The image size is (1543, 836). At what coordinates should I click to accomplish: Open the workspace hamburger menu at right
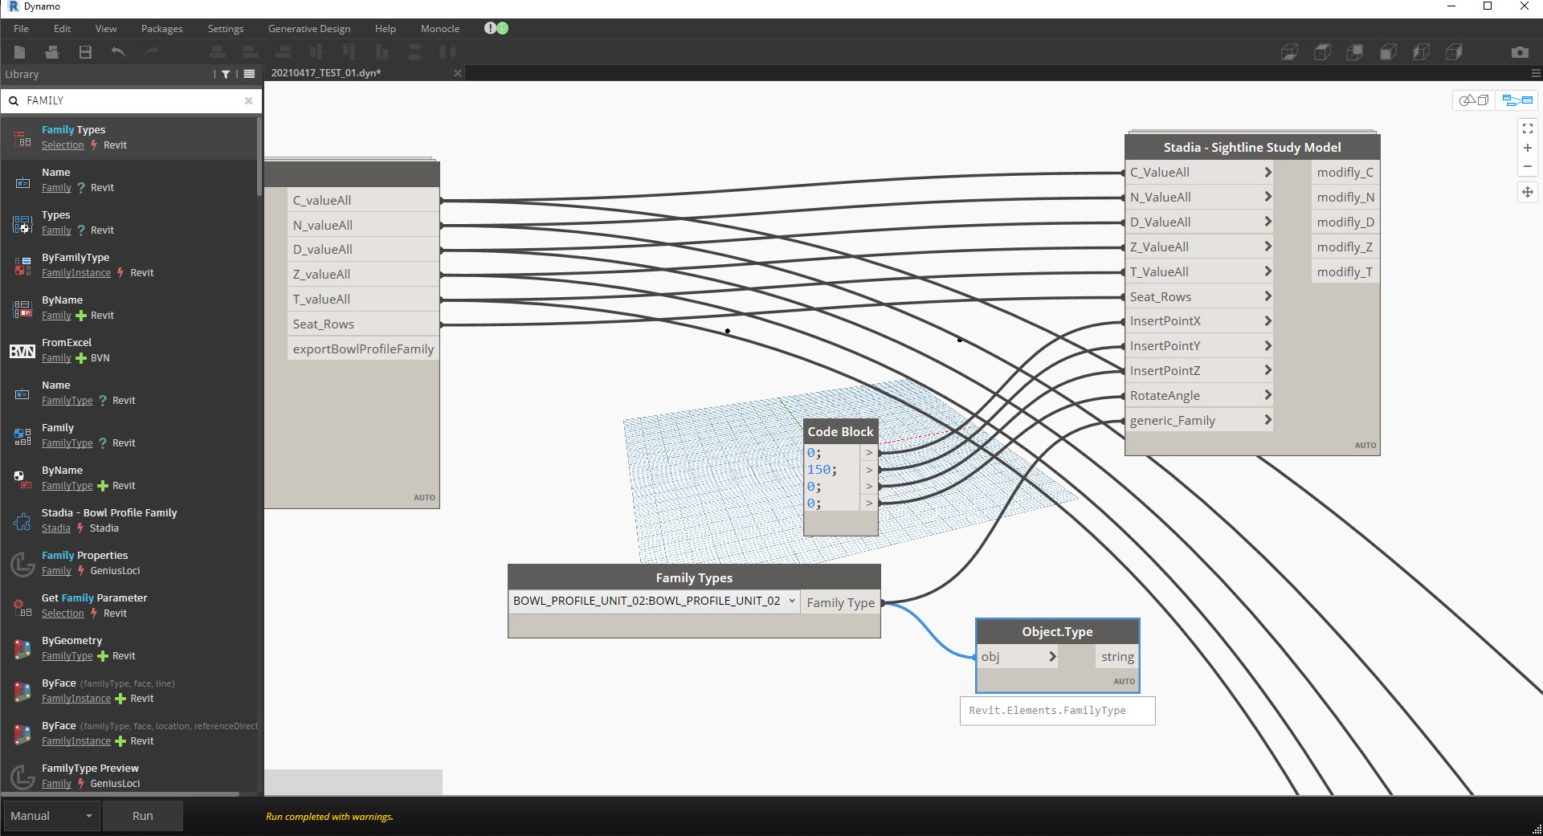pyautogui.click(x=1536, y=73)
